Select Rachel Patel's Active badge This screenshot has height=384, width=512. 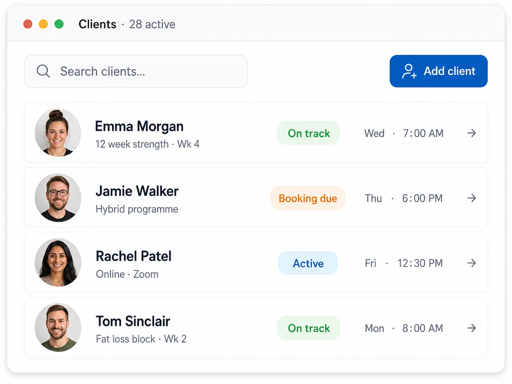[308, 263]
